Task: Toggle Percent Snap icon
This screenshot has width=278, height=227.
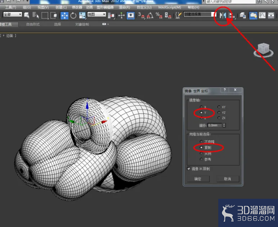Action: click(159, 16)
